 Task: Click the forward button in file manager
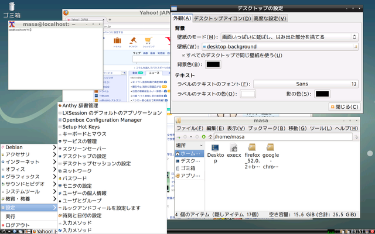pyautogui.click(x=197, y=137)
